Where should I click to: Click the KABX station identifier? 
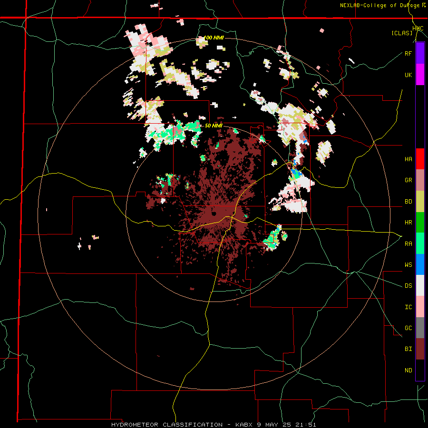[x=244, y=425]
